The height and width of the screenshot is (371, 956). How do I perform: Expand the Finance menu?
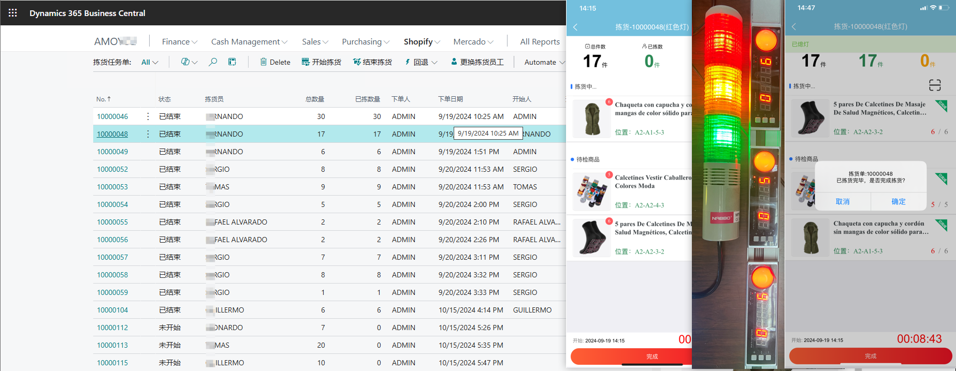(x=179, y=42)
